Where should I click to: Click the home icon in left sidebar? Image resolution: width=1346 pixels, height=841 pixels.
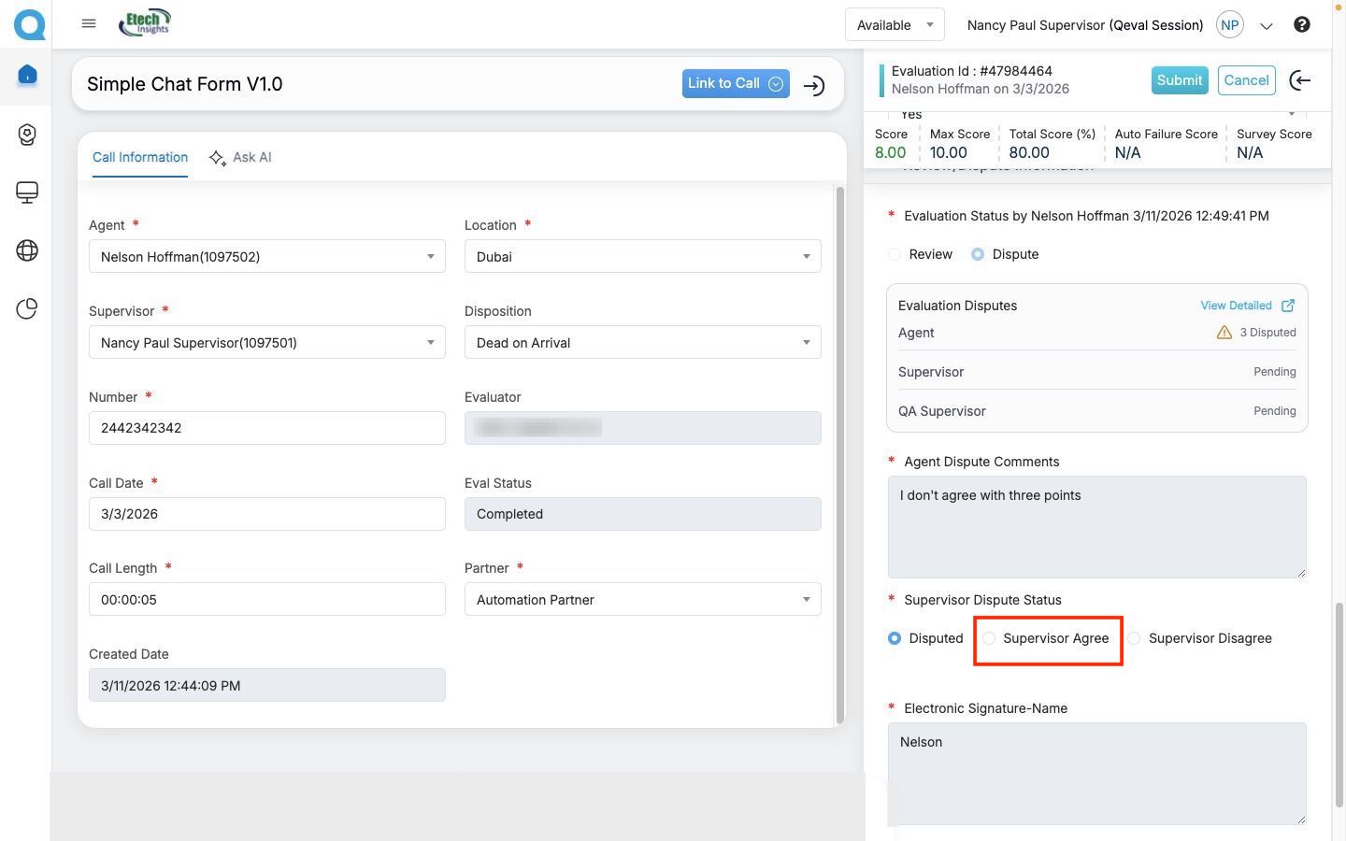27,75
